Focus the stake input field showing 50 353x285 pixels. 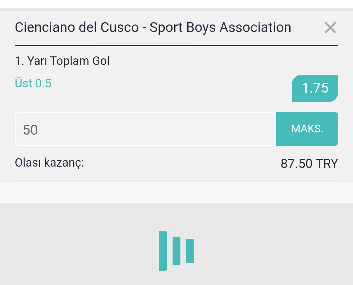(146, 129)
